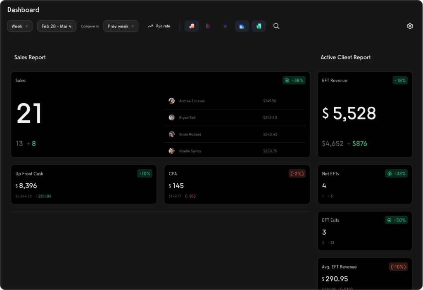Open the orange cube integration icon
The width and height of the screenshot is (423, 290).
coord(192,26)
